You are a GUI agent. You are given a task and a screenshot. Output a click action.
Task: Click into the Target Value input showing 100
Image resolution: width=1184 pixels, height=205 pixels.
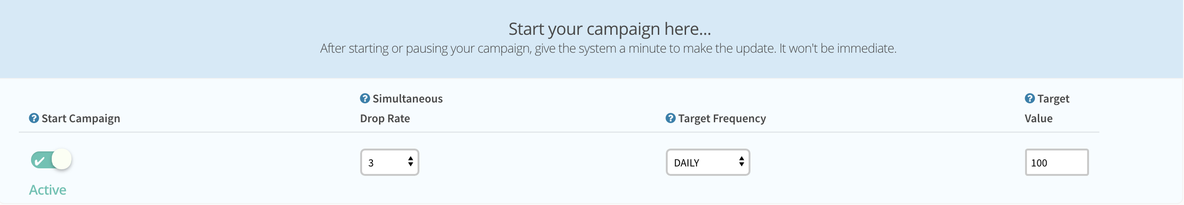click(1057, 162)
